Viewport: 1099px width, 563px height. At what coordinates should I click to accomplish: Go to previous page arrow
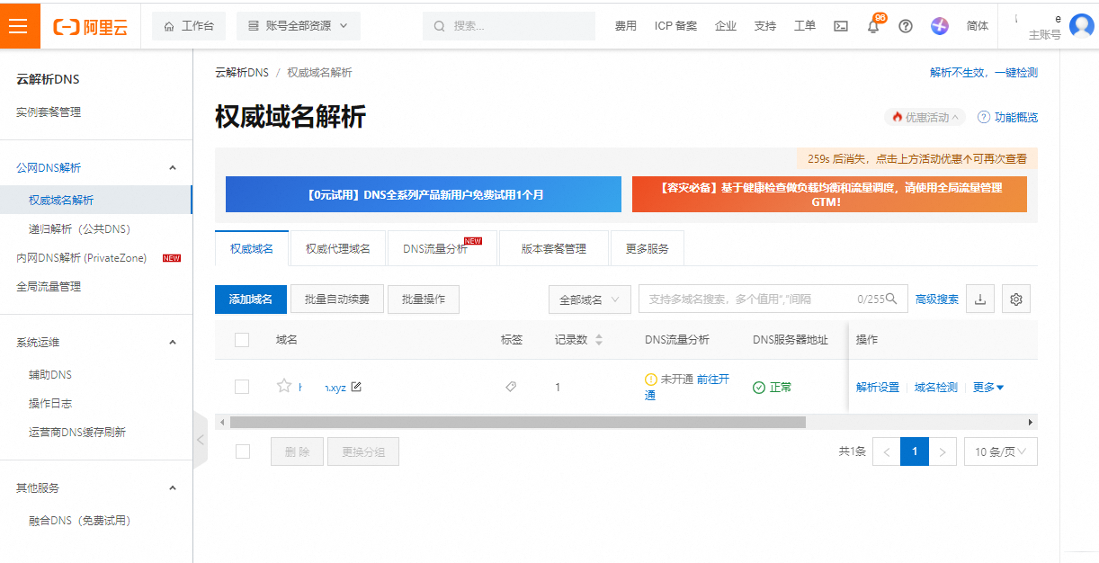pos(887,451)
